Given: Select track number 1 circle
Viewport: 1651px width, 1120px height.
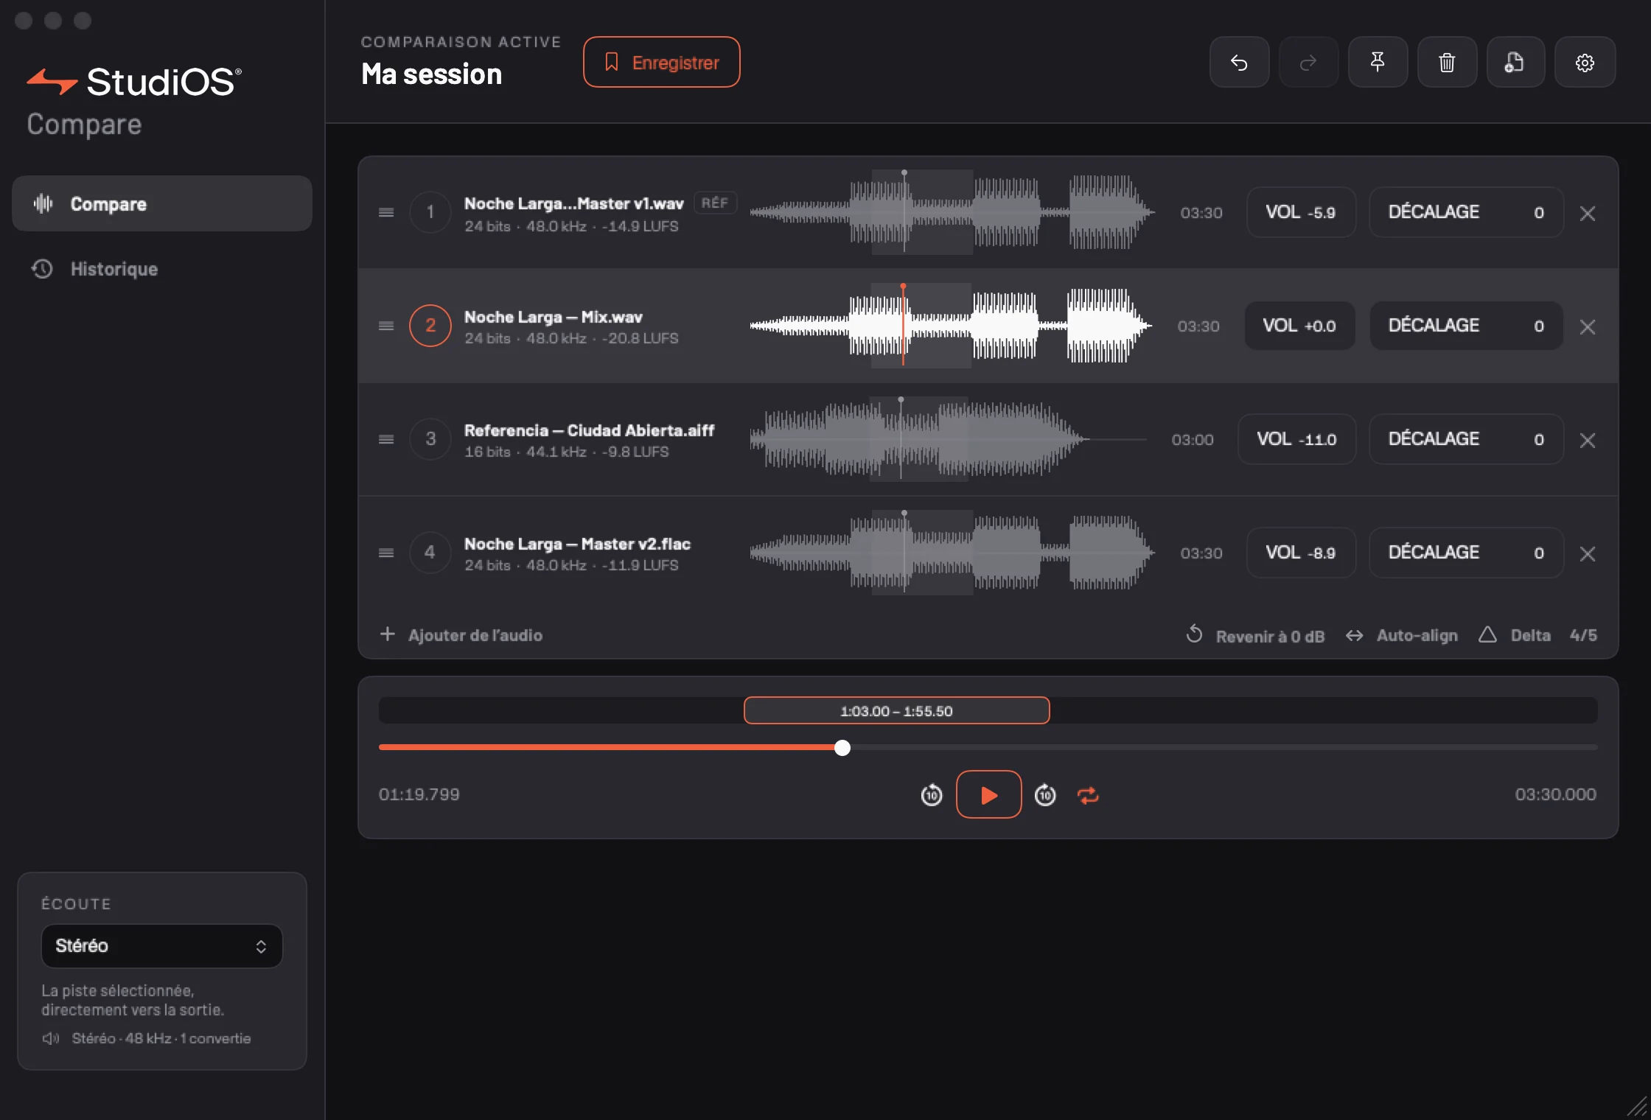Looking at the screenshot, I should pyautogui.click(x=430, y=212).
